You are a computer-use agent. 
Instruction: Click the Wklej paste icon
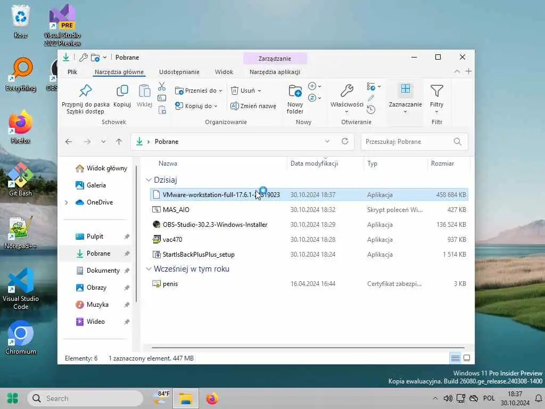coord(144,91)
